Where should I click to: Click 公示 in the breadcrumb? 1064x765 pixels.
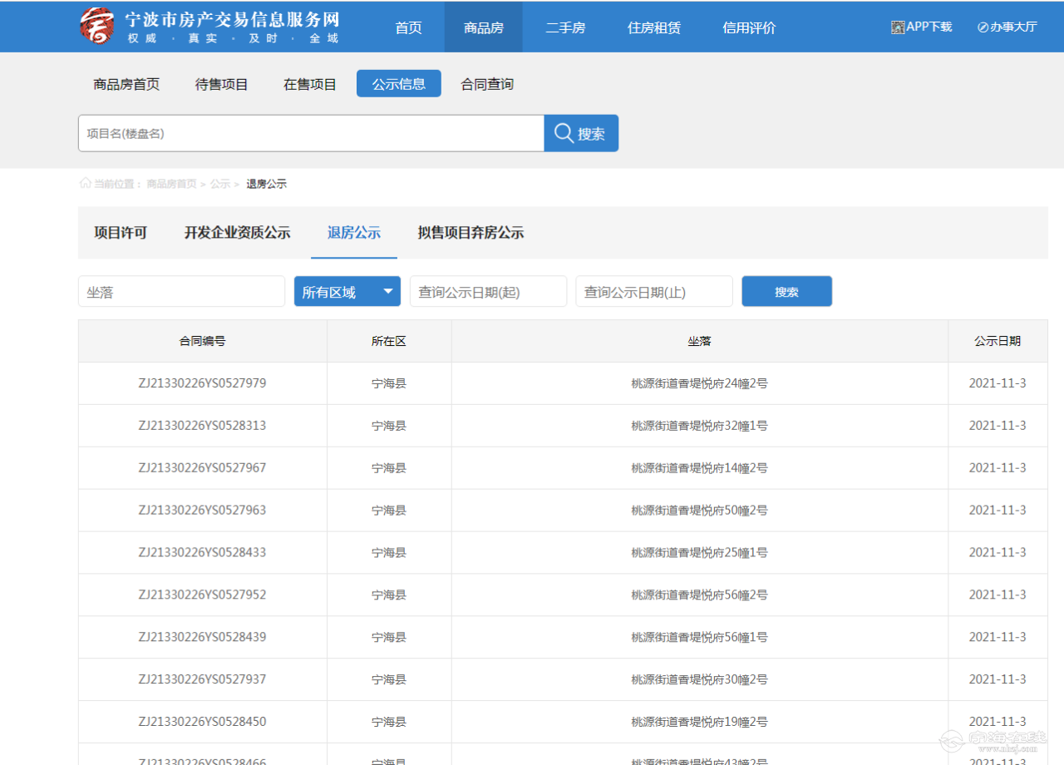219,184
